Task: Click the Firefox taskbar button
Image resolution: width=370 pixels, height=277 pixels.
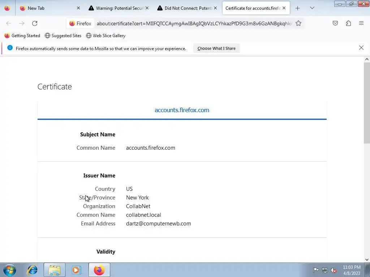Action: [99, 270]
